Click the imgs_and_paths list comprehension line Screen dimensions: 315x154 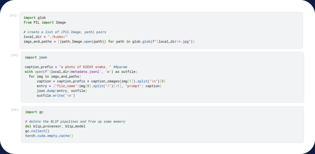[109, 42]
